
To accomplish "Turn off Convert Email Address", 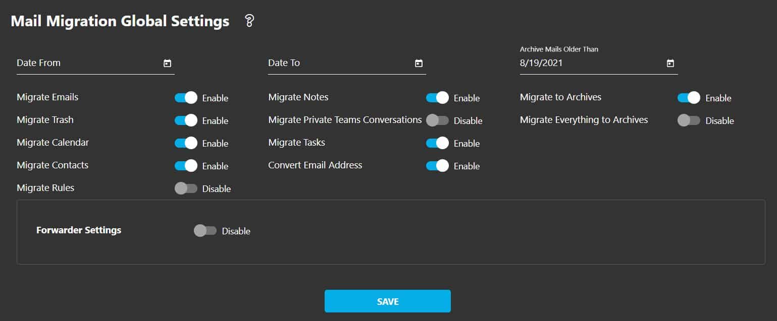I will [x=437, y=166].
